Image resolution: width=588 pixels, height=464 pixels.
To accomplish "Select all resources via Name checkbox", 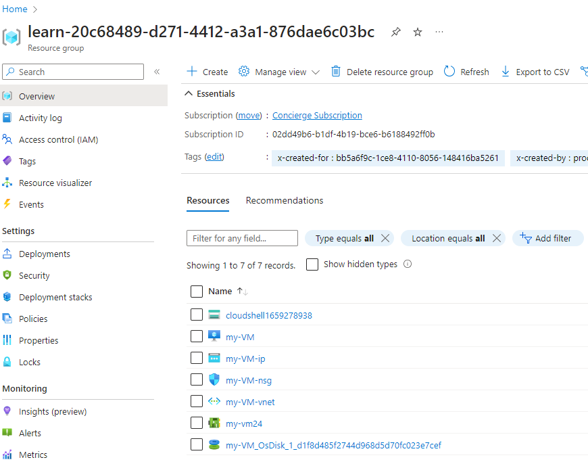I will [x=196, y=291].
